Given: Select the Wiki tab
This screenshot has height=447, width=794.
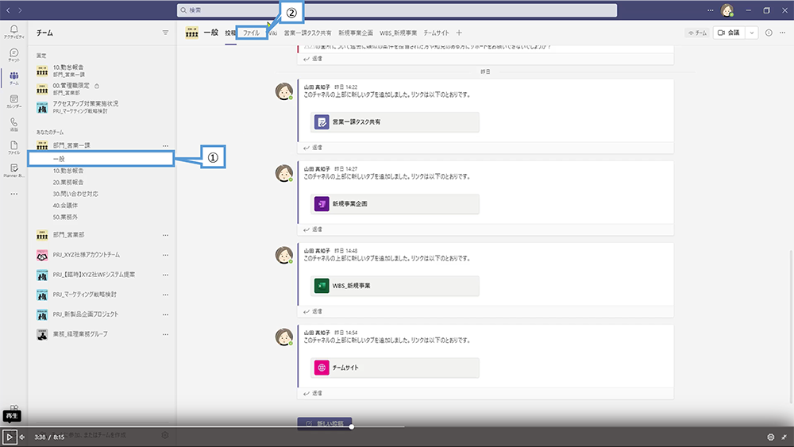Looking at the screenshot, I should (x=273, y=33).
